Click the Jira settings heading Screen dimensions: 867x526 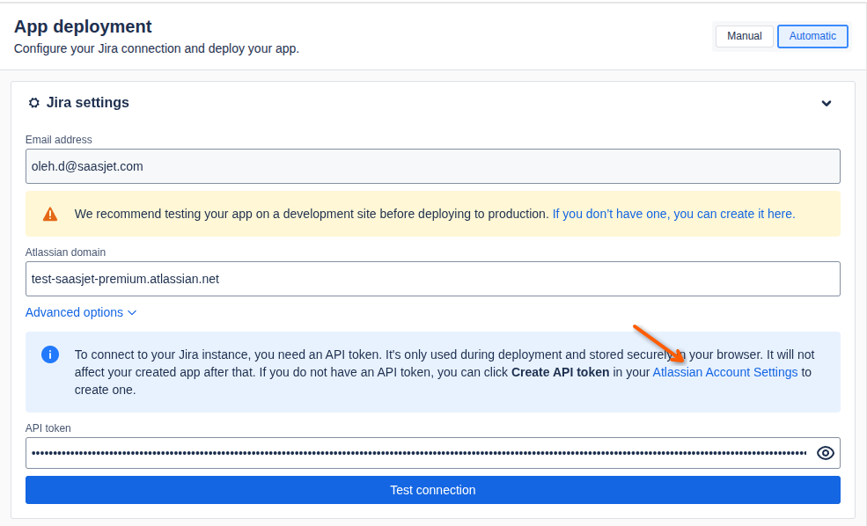[87, 103]
